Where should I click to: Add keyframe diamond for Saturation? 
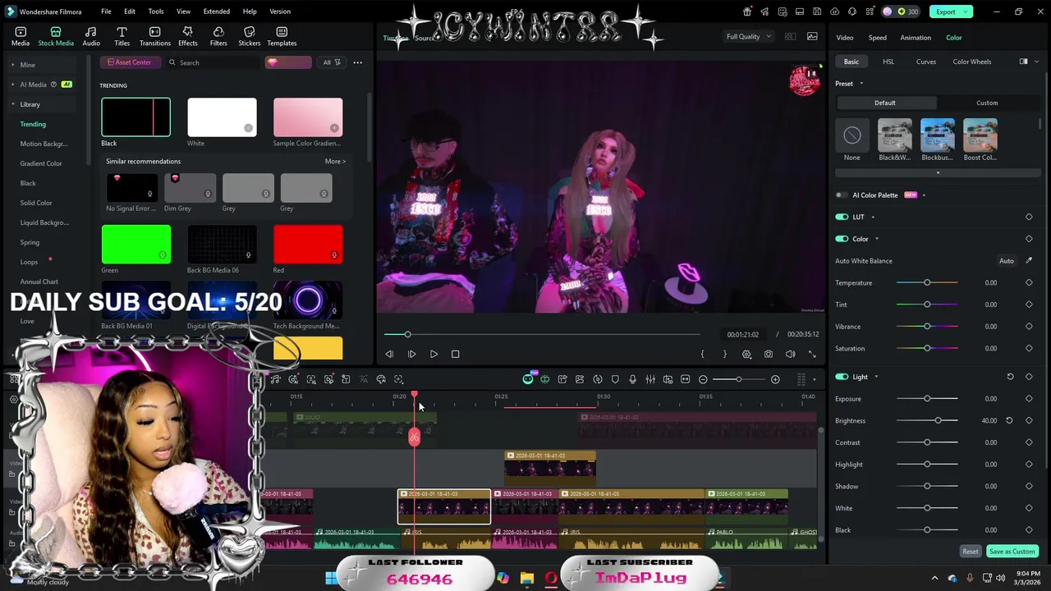[1029, 348]
